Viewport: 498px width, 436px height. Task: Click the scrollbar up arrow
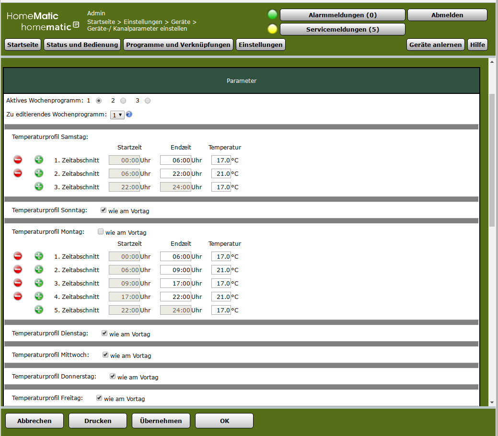pos(492,62)
